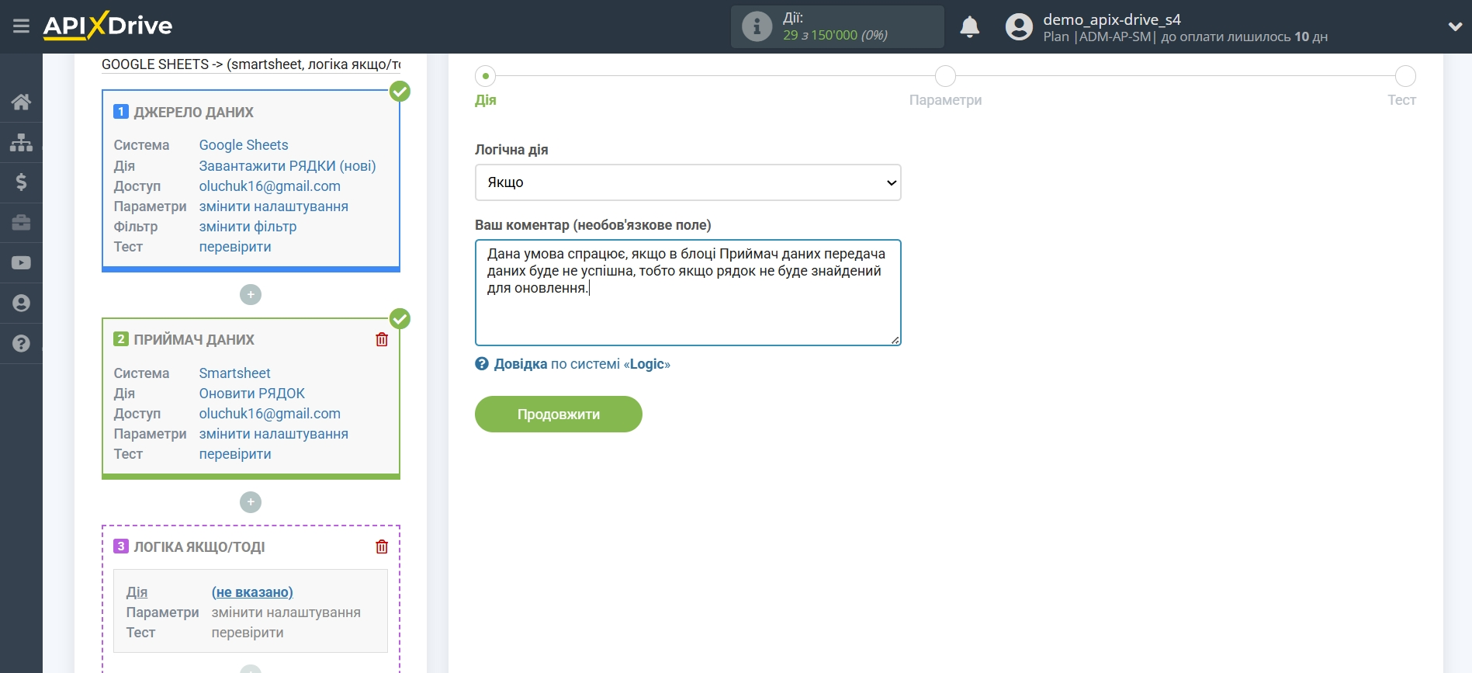Open the Логічна дія dropdown
1472x673 pixels.
[x=688, y=182]
